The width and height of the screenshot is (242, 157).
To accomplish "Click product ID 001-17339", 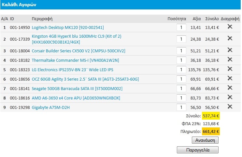I will pos(20,39).
